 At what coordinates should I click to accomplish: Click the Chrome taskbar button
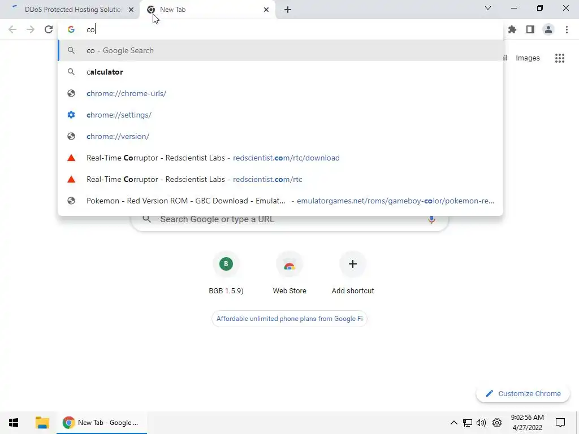102,423
